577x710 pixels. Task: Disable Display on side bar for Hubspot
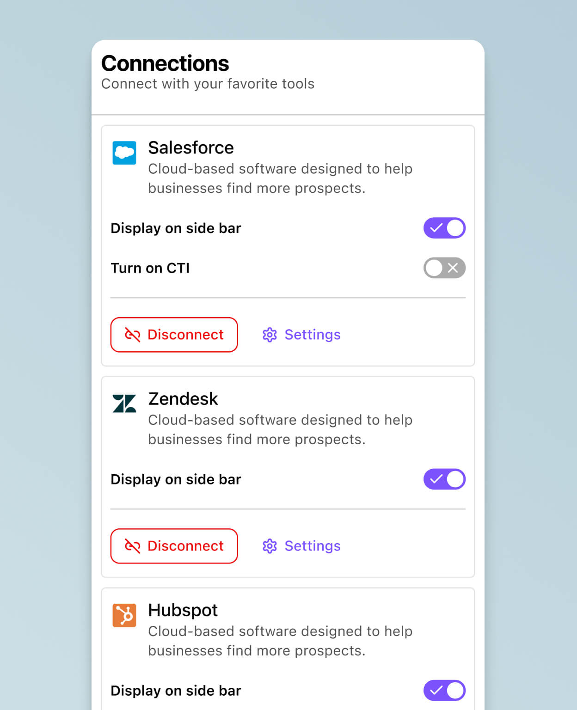tap(444, 691)
